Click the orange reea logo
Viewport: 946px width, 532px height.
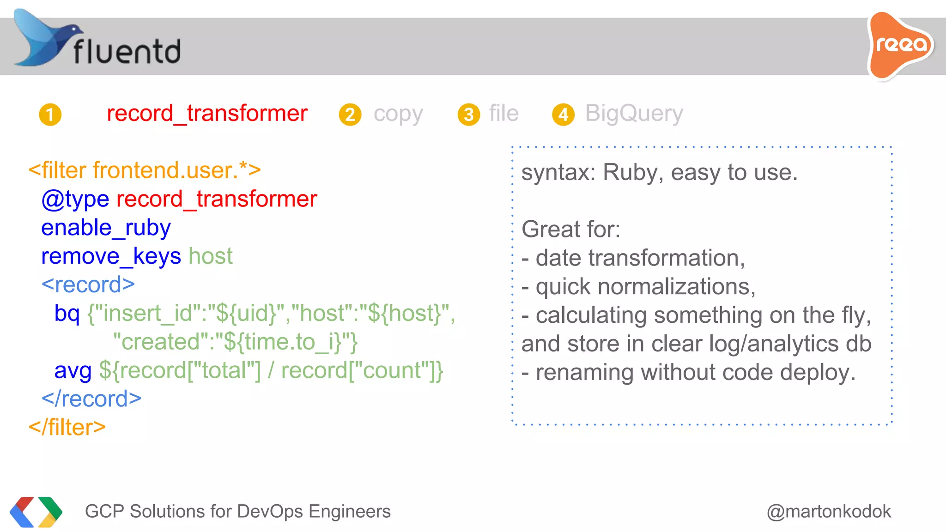coord(900,45)
